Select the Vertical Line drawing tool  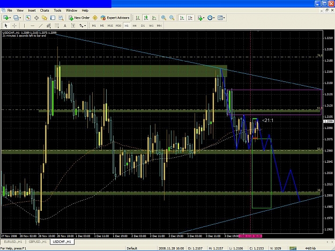point(24,26)
